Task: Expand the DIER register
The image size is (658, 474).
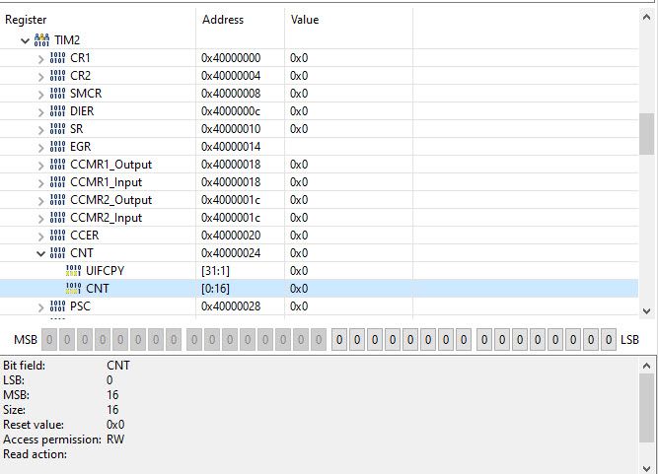Action: pos(40,112)
